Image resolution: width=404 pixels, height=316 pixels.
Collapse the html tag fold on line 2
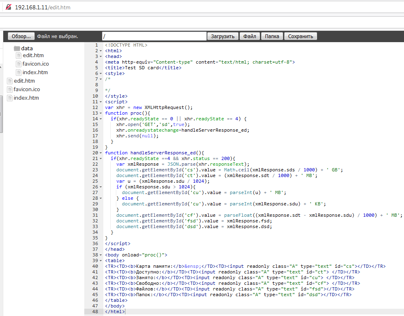[101, 51]
